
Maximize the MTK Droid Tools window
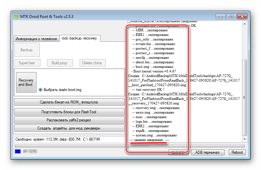(231, 17)
